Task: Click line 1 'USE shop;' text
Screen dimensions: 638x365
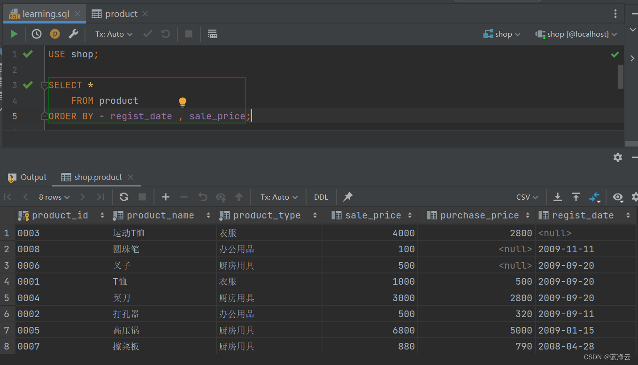Action: click(x=74, y=54)
